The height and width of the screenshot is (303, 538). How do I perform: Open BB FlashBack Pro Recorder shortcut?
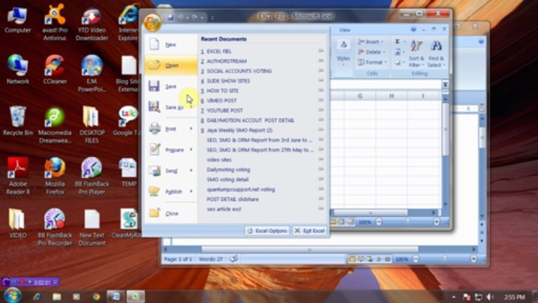tap(55, 227)
